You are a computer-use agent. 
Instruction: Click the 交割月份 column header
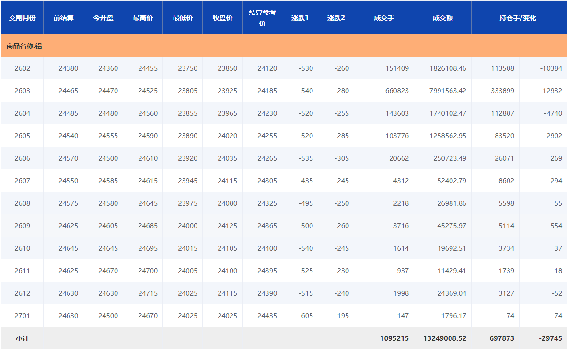[22, 18]
